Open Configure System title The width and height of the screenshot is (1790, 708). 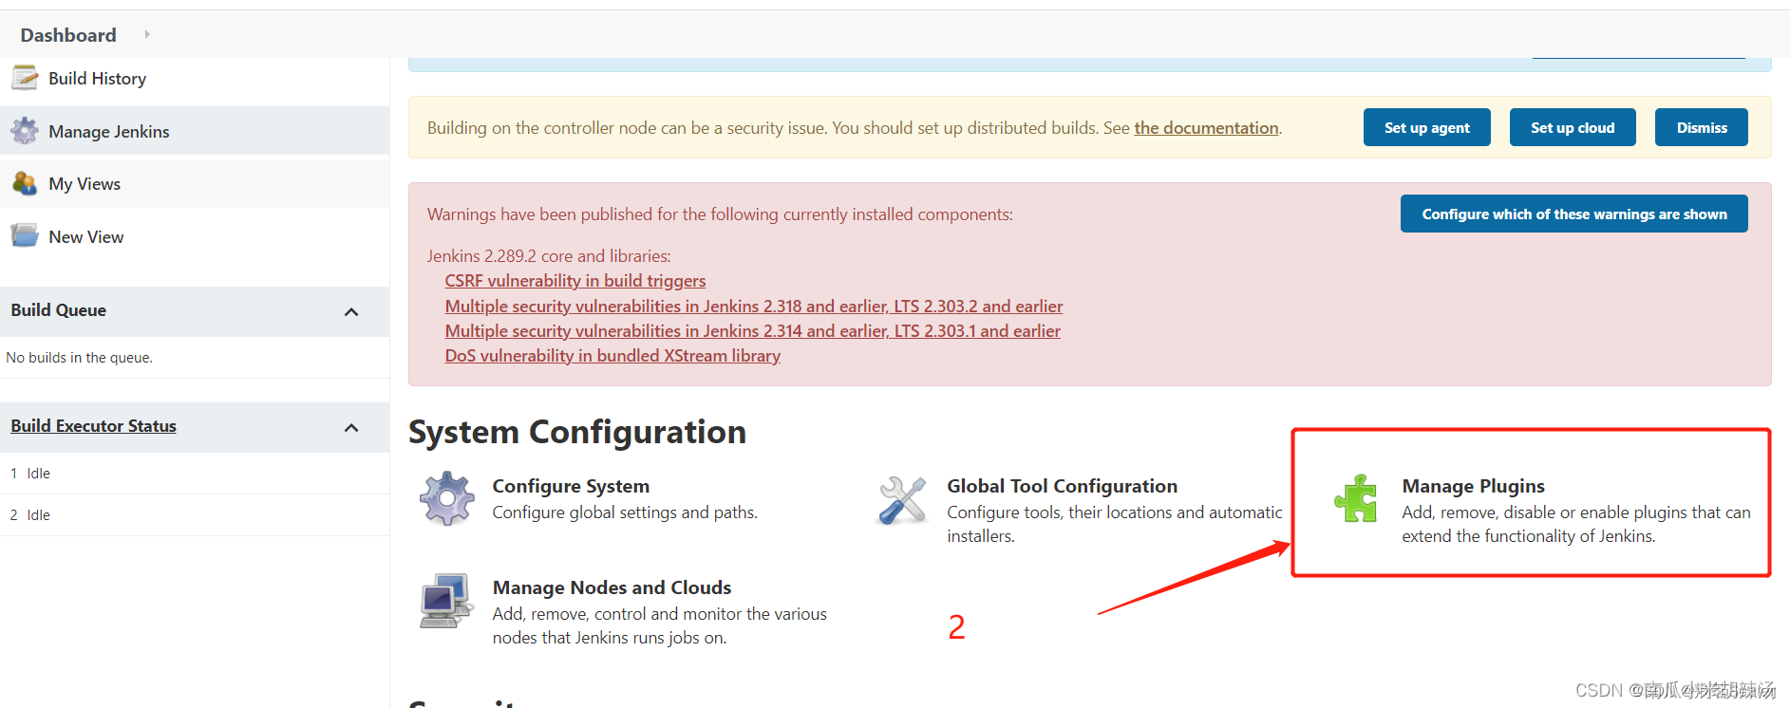[x=571, y=486]
